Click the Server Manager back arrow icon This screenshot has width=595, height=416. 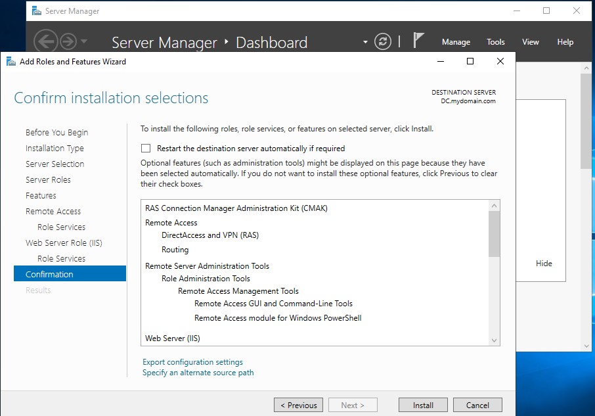(x=45, y=41)
